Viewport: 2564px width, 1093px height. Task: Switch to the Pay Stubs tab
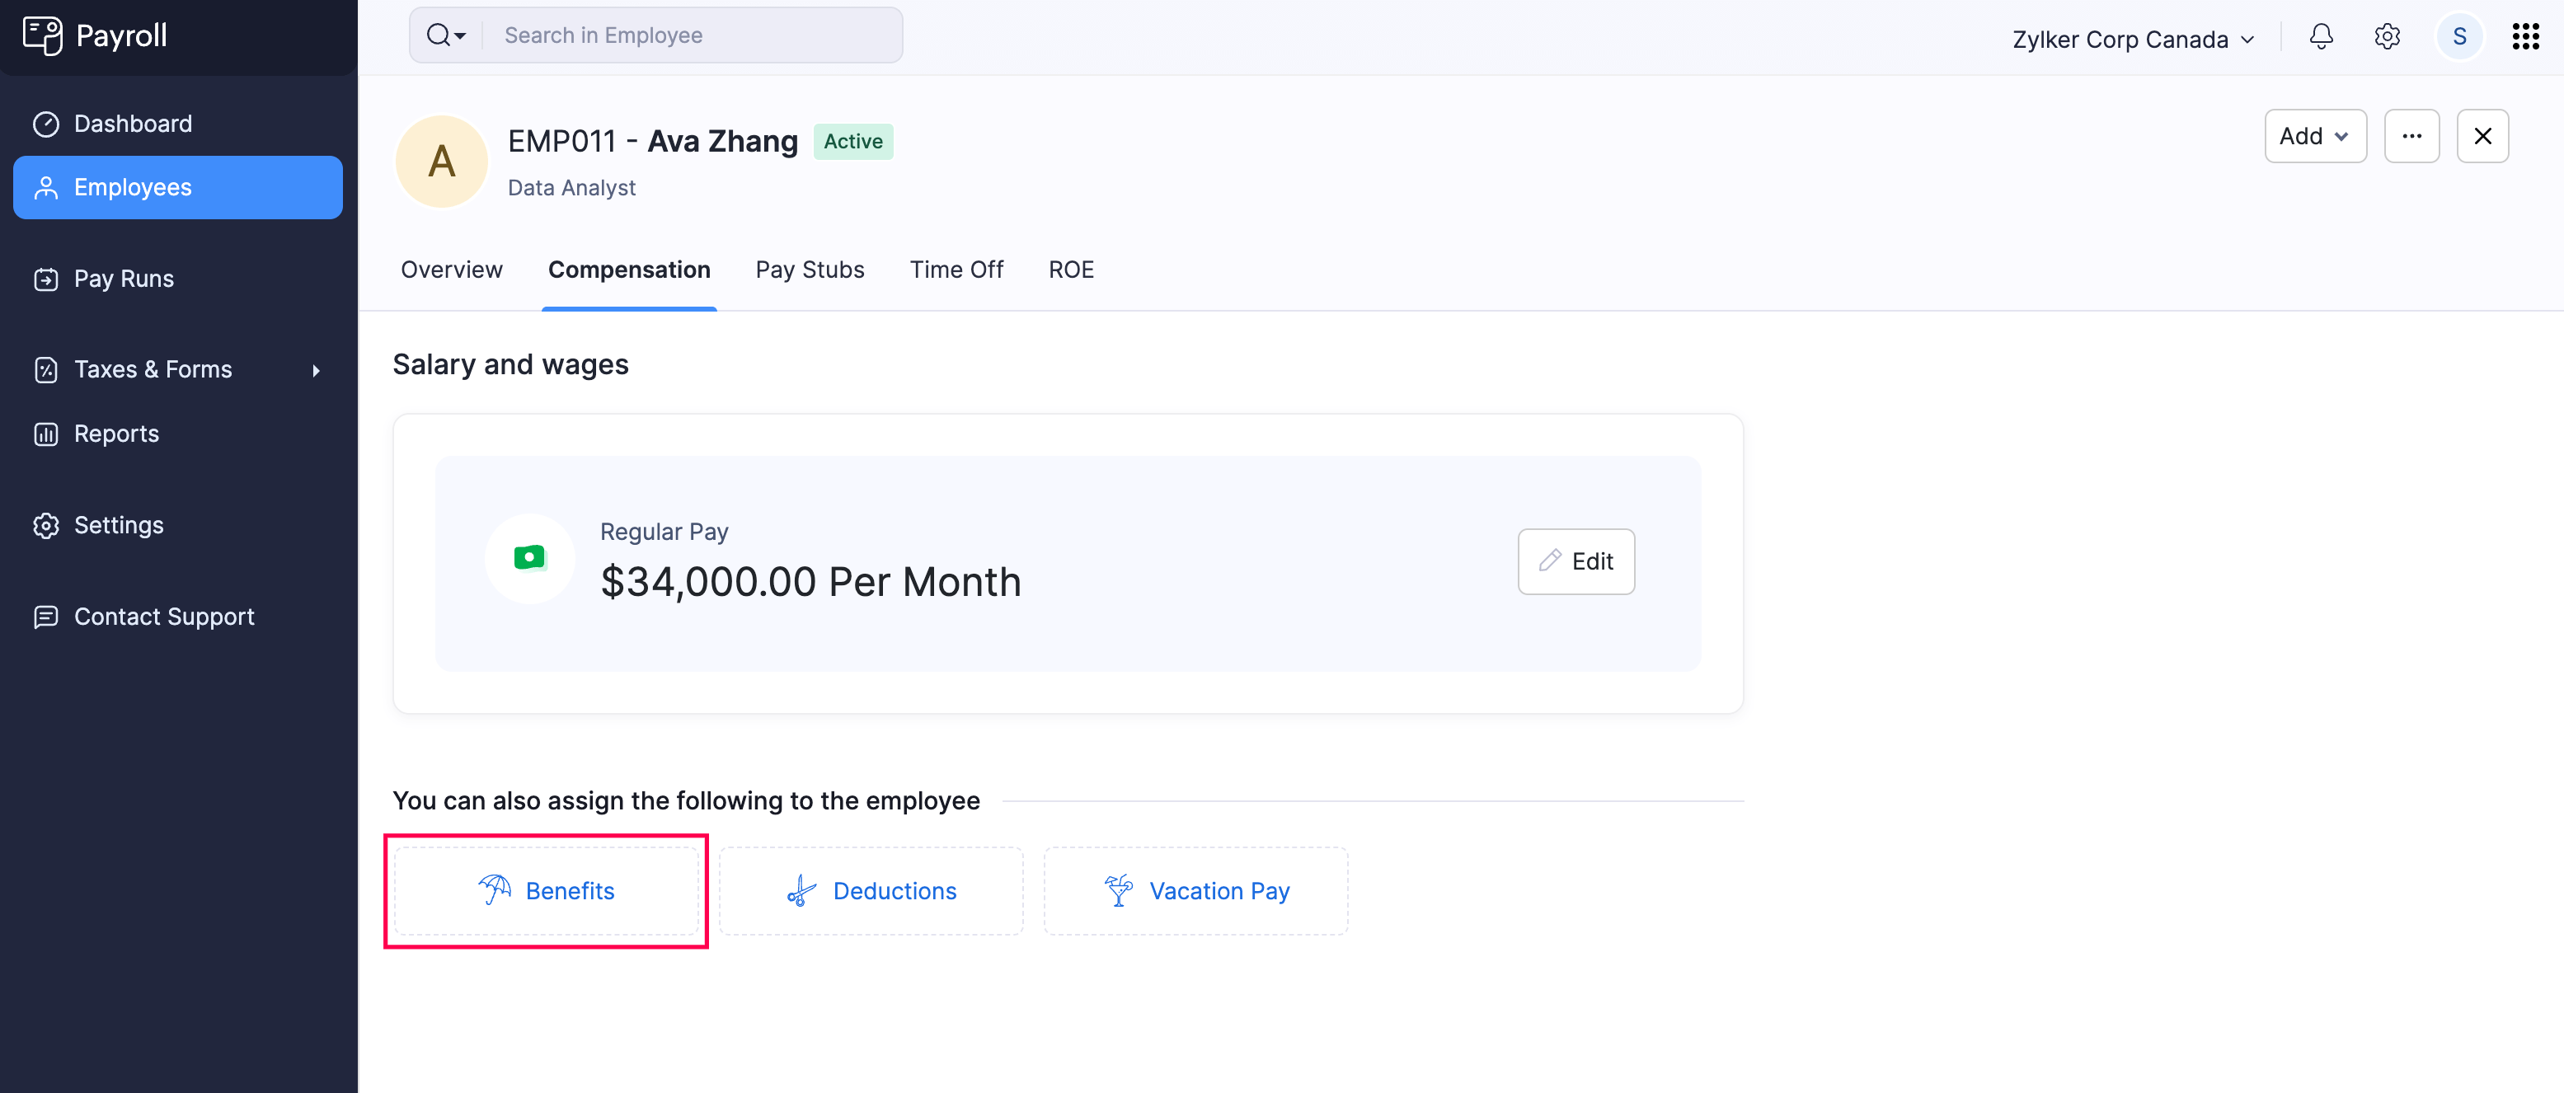[810, 269]
